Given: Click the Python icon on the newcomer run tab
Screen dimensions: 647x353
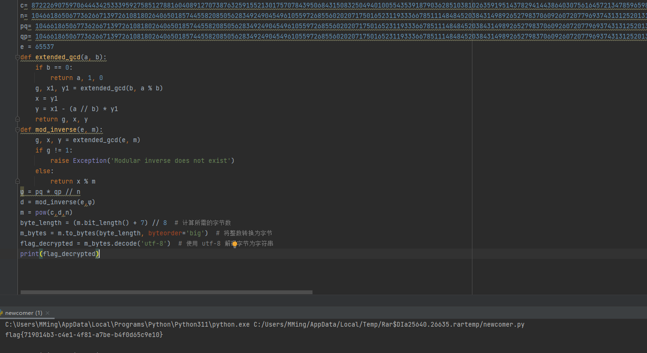Looking at the screenshot, I should 1,313.
